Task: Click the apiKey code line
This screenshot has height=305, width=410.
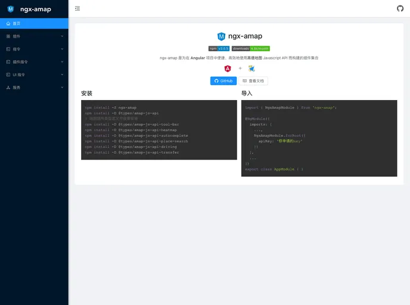Action: (x=280, y=141)
